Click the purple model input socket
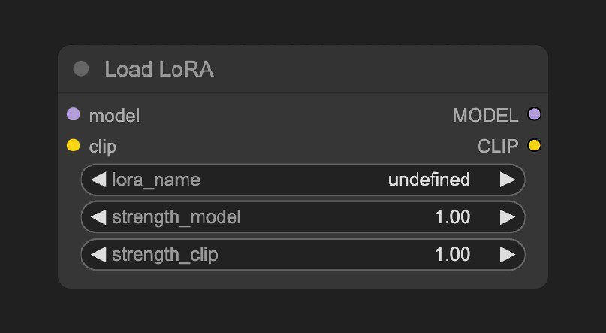The height and width of the screenshot is (333, 606). pyautogui.click(x=74, y=114)
